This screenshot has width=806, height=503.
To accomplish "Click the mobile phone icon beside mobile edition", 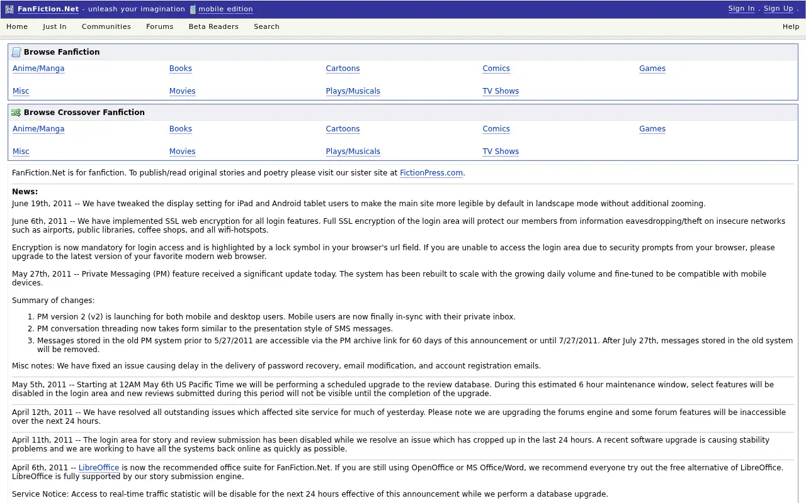I will coord(193,9).
